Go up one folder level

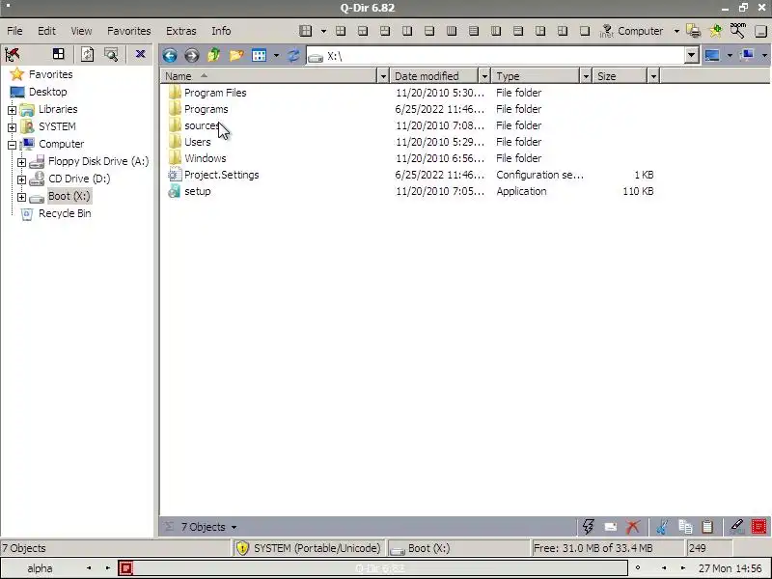pos(213,55)
